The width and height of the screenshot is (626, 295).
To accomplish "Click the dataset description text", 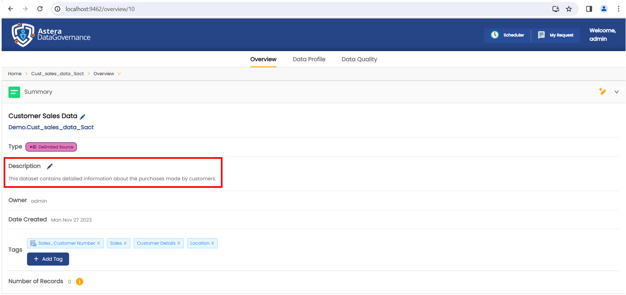I will [112, 179].
